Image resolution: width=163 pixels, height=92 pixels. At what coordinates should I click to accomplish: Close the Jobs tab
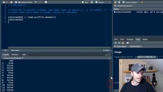click(27, 55)
